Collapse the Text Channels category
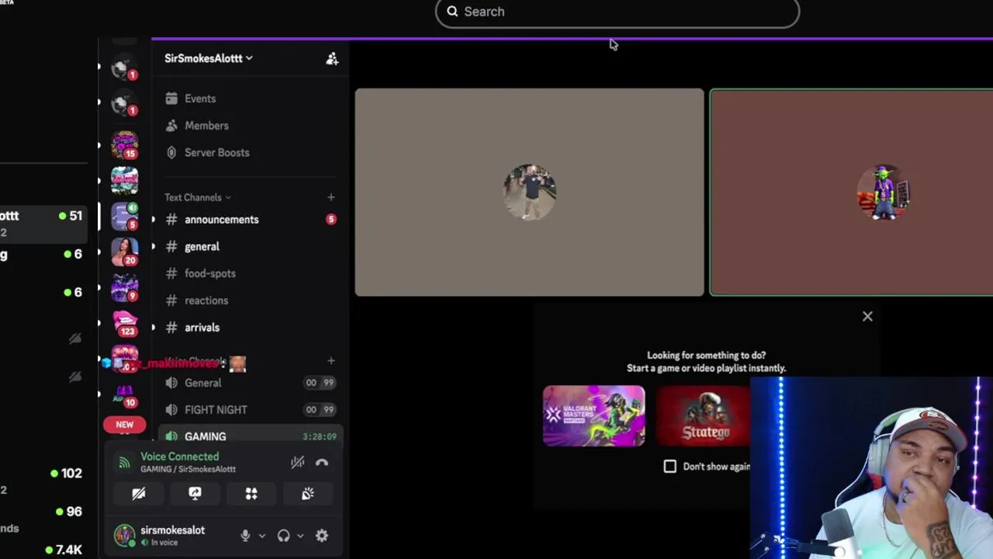993x559 pixels. click(x=198, y=197)
